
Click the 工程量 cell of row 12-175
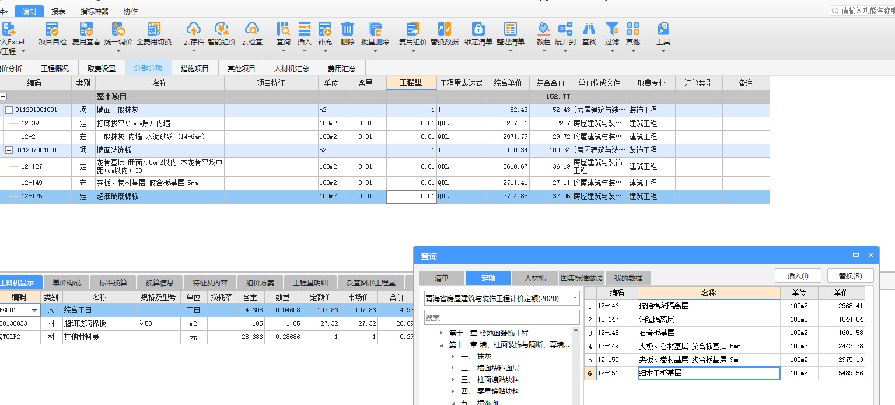point(411,197)
